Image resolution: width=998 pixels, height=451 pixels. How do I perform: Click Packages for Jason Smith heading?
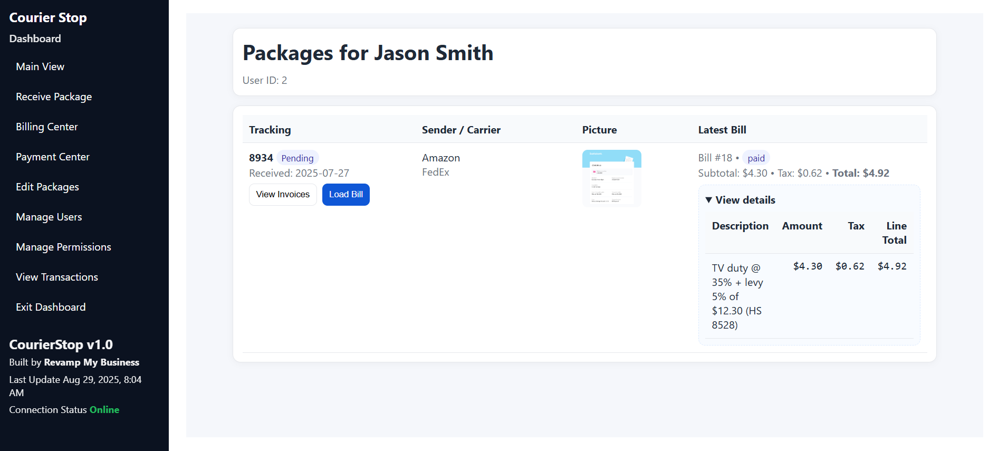(x=368, y=53)
